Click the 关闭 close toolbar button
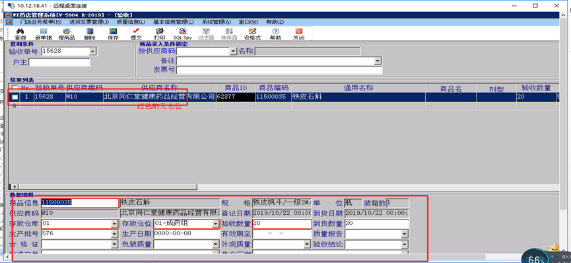571x263 pixels. click(x=299, y=34)
